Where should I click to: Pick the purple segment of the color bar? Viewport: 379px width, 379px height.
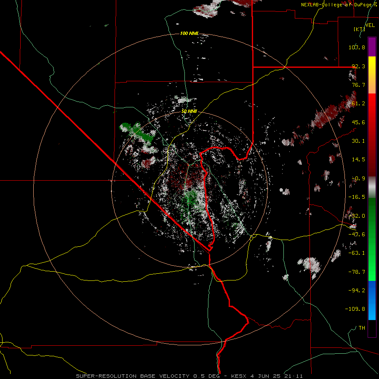click(372, 47)
